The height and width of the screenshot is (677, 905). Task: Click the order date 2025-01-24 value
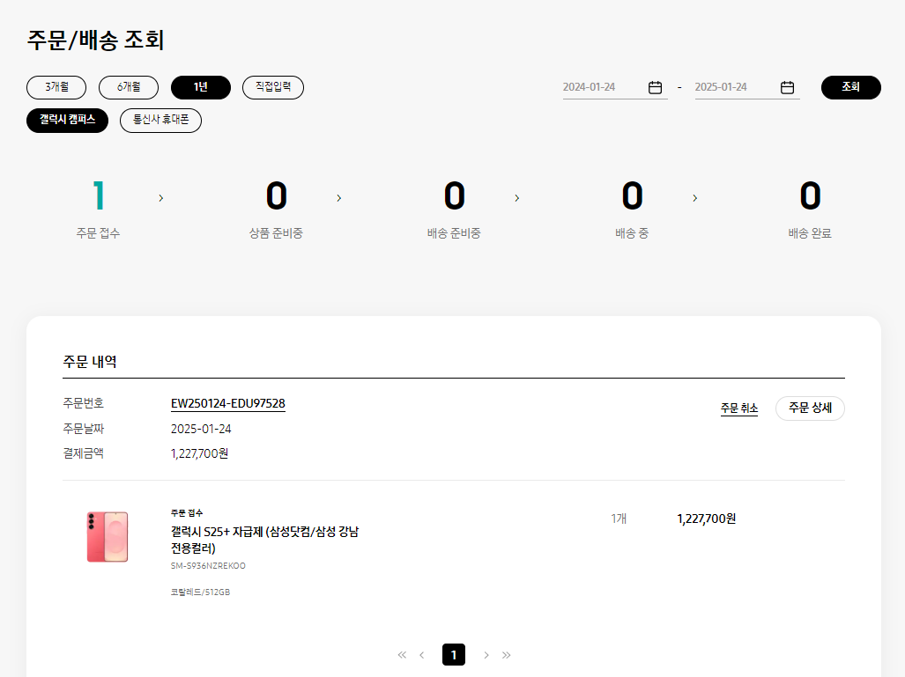coord(201,429)
